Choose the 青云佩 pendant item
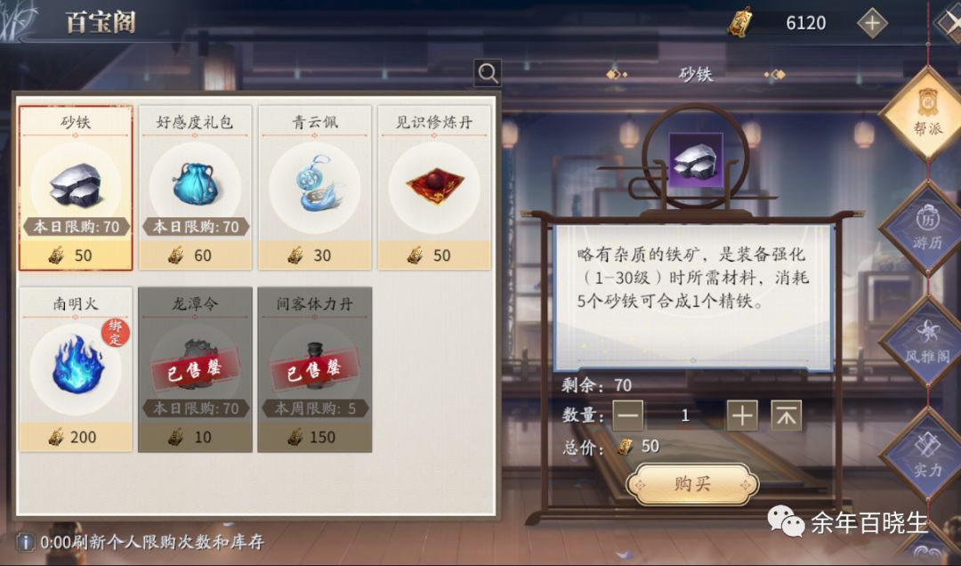This screenshot has height=566, width=961. tap(314, 188)
